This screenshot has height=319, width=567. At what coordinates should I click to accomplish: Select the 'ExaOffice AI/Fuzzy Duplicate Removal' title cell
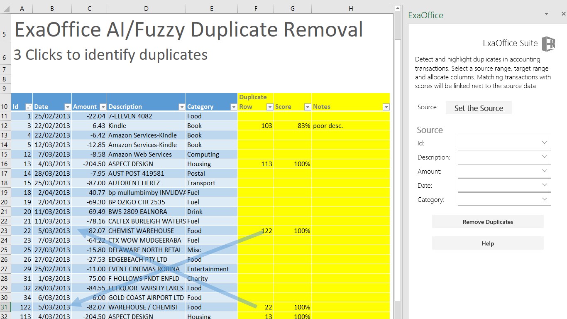pos(188,30)
